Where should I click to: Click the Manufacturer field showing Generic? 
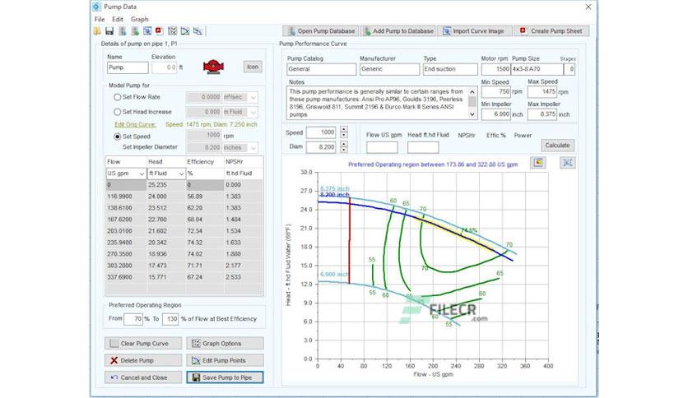coord(389,69)
